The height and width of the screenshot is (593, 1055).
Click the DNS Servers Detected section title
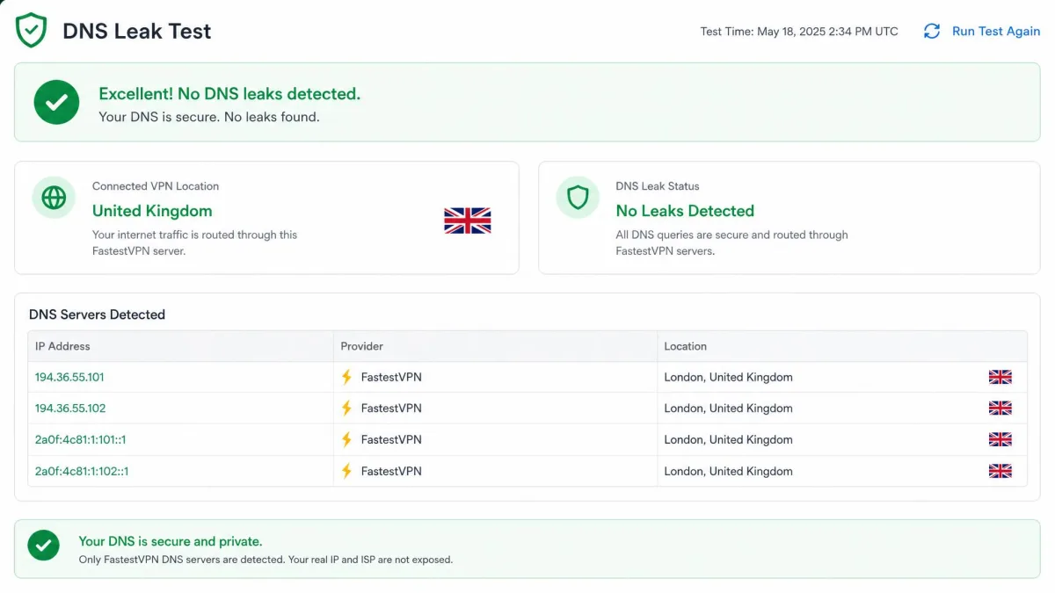(97, 315)
